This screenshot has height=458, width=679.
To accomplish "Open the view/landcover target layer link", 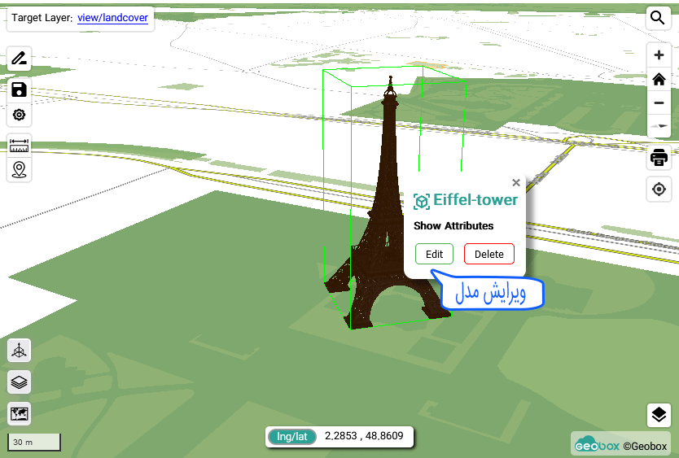I will pyautogui.click(x=112, y=18).
